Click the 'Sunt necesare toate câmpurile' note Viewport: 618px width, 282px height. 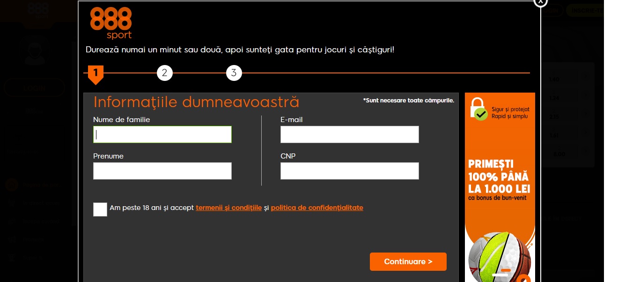(409, 101)
